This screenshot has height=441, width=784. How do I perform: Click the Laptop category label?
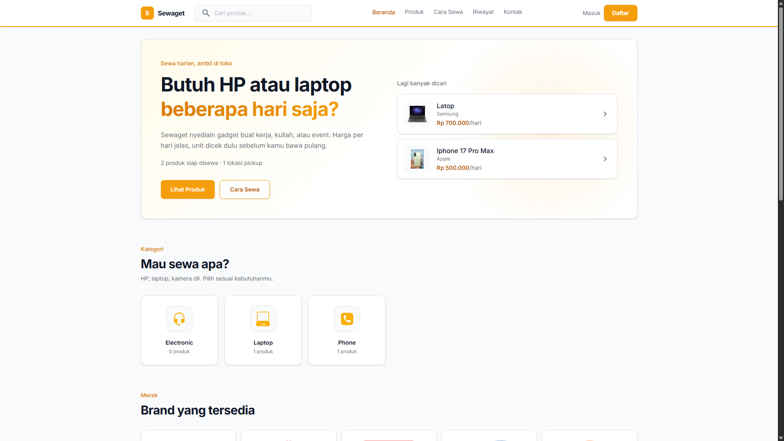point(263,343)
